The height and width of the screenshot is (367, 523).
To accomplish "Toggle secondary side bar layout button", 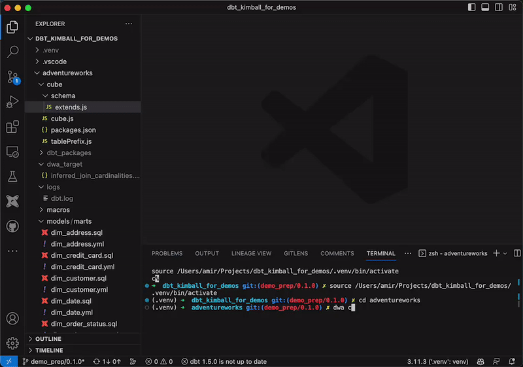I will pyautogui.click(x=499, y=7).
